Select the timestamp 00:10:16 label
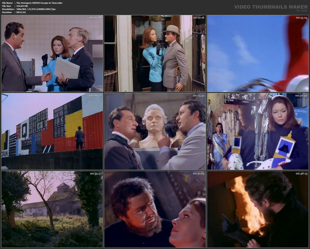This screenshot has height=249, width=310. (x=199, y=18)
